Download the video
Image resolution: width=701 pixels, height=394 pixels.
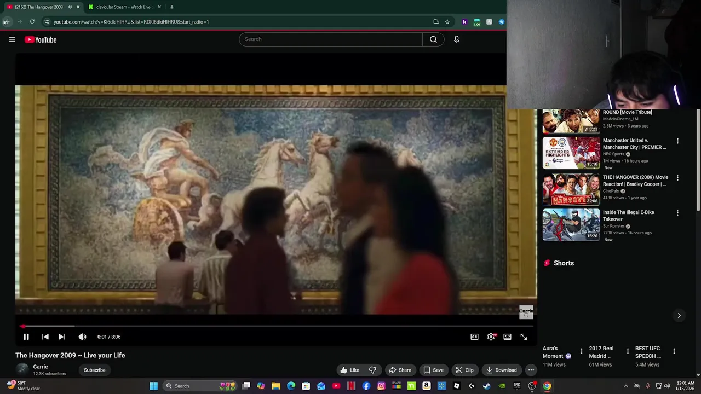click(x=501, y=370)
